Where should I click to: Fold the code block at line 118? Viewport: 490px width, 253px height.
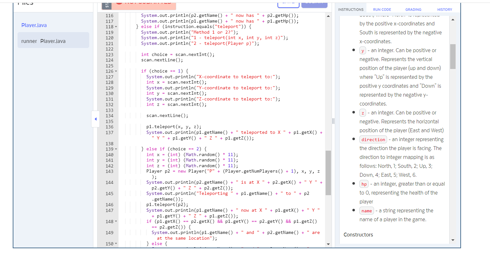(x=116, y=27)
